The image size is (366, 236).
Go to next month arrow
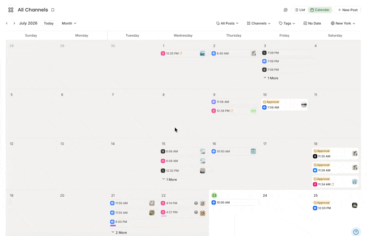click(x=14, y=23)
